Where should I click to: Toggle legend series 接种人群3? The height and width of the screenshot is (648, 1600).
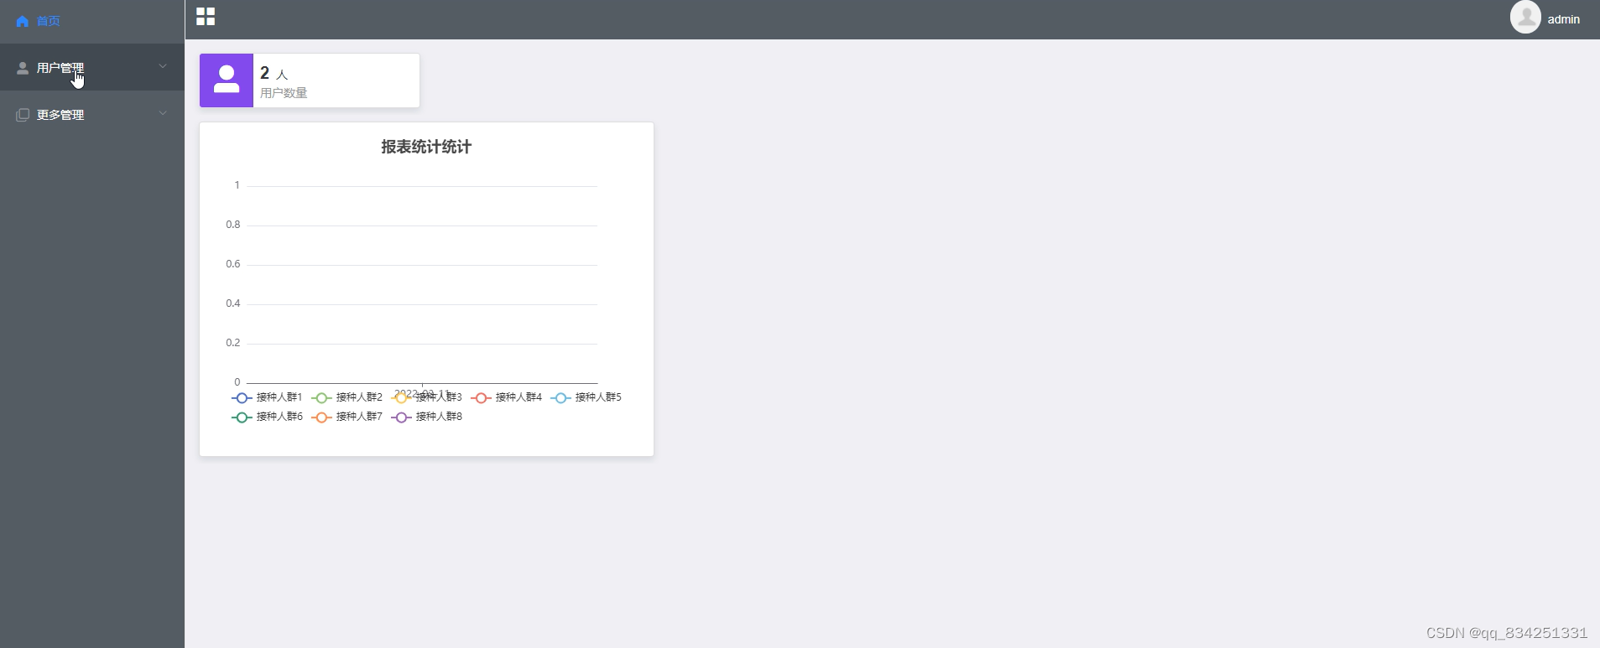click(x=426, y=397)
